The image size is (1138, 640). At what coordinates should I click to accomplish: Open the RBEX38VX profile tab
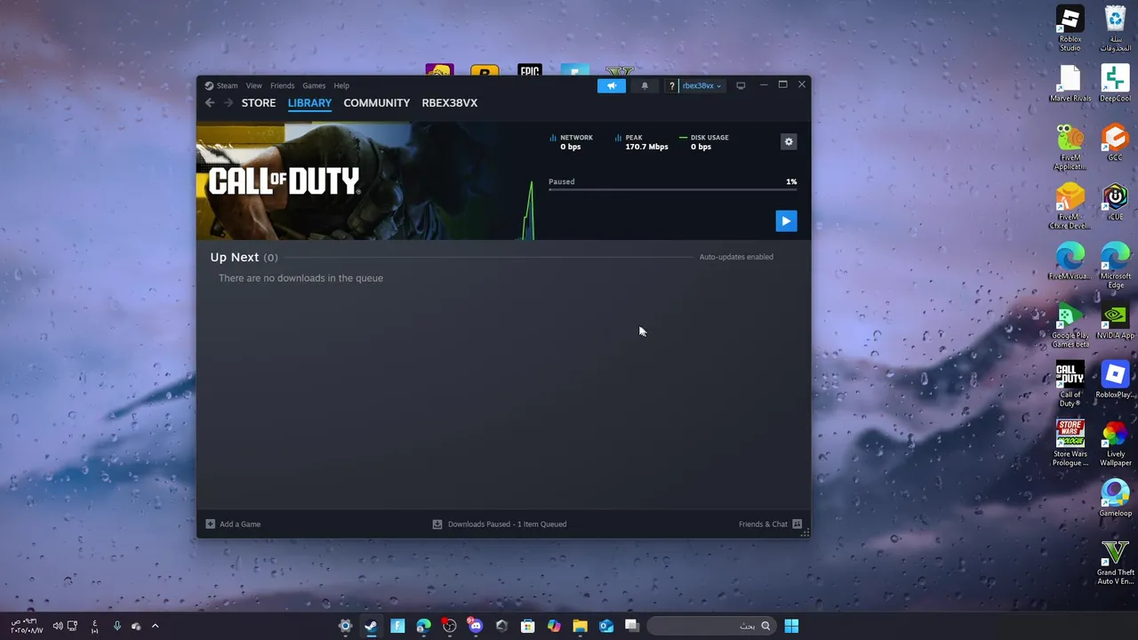click(450, 103)
